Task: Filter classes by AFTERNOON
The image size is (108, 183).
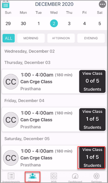Action: point(61,38)
